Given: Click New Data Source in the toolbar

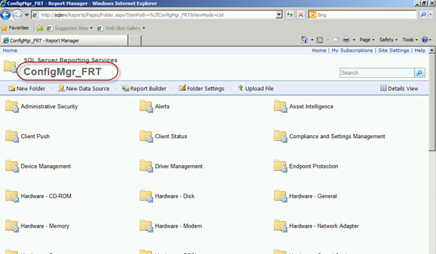Looking at the screenshot, I should coord(83,89).
